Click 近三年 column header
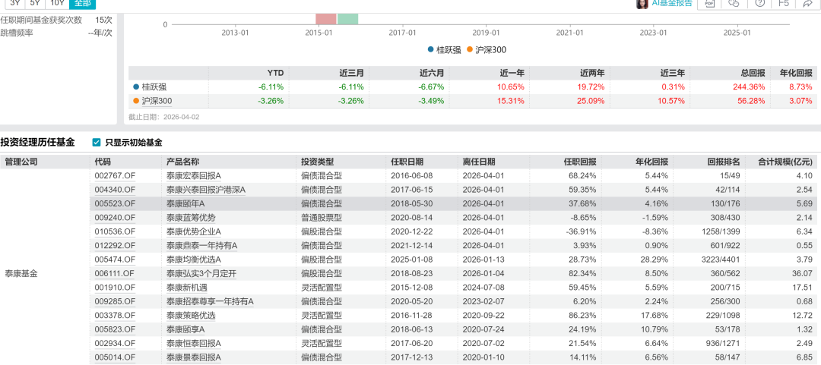 pyautogui.click(x=672, y=73)
